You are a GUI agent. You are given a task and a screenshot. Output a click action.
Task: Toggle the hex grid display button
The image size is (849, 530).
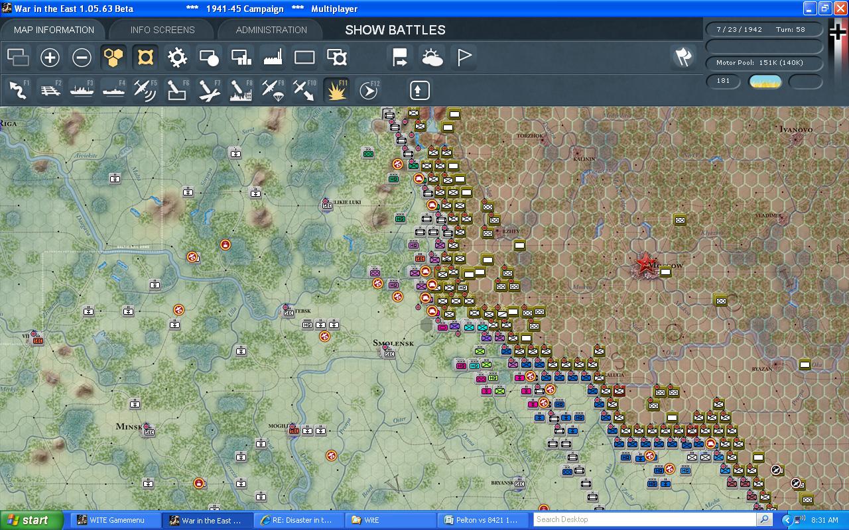pos(113,58)
